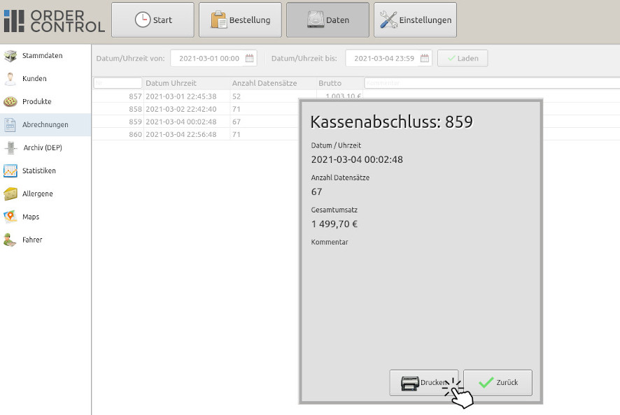Click the Kommentar filter input field

(x=491, y=83)
